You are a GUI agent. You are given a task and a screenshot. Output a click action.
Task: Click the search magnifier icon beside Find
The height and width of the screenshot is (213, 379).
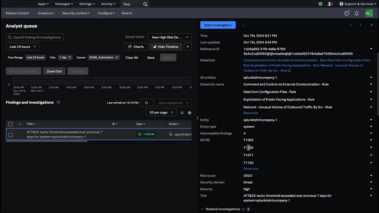point(145,4)
